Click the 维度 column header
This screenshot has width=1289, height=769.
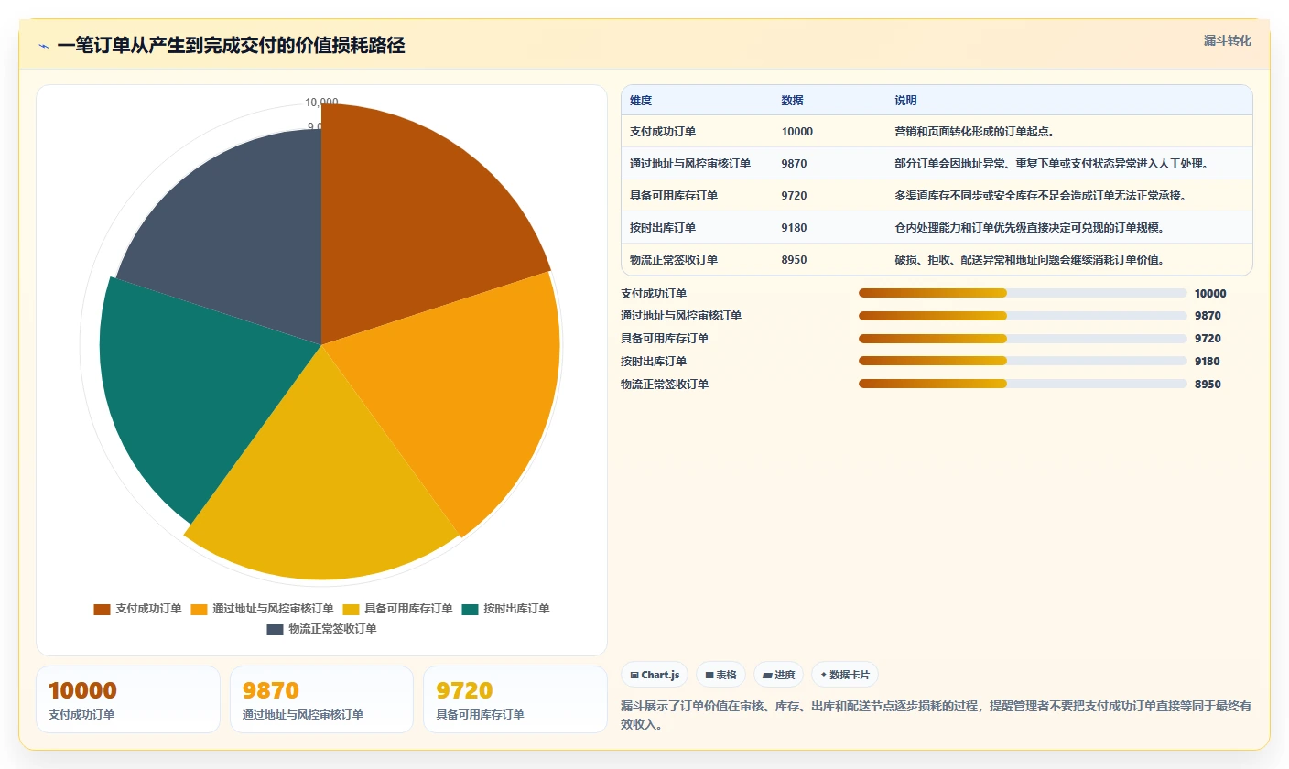tap(641, 101)
